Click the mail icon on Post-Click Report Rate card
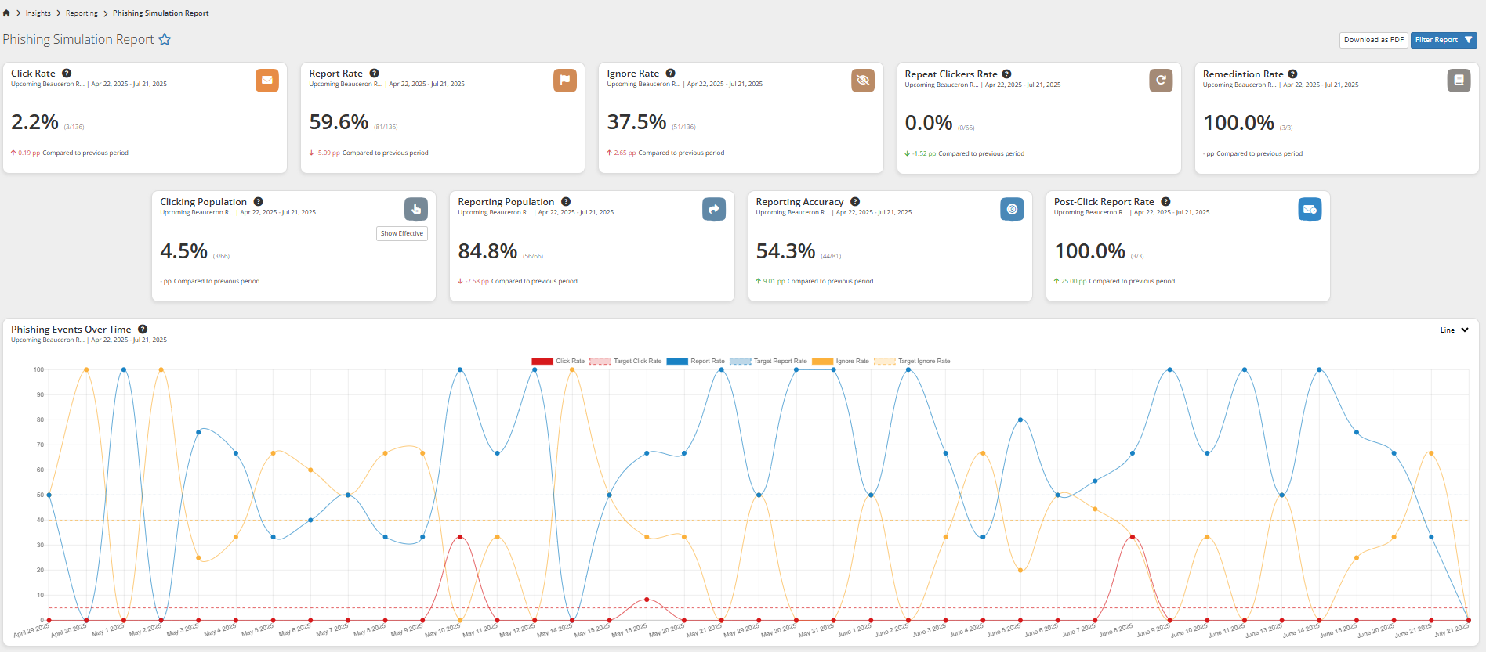 coord(1310,209)
